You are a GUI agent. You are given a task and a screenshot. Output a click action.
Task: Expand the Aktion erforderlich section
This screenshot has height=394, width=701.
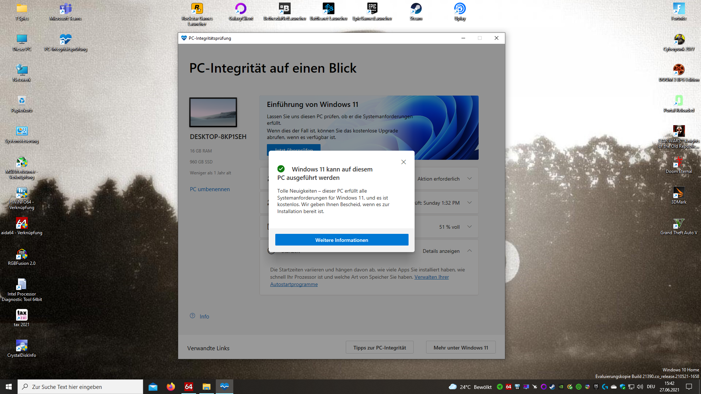click(x=470, y=179)
